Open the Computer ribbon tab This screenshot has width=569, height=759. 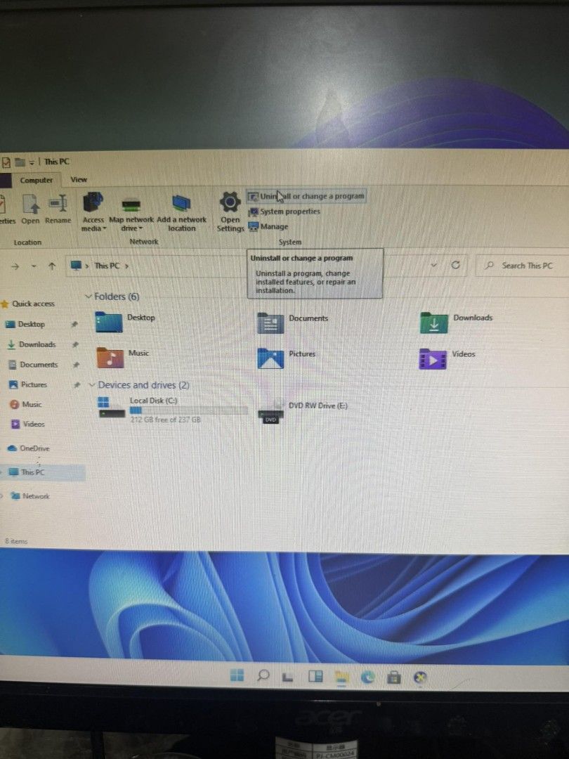pyautogui.click(x=37, y=180)
